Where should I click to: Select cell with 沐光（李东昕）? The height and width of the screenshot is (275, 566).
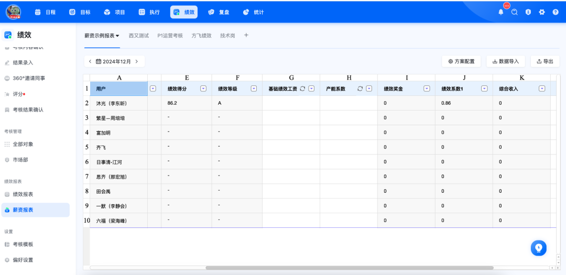click(119, 103)
